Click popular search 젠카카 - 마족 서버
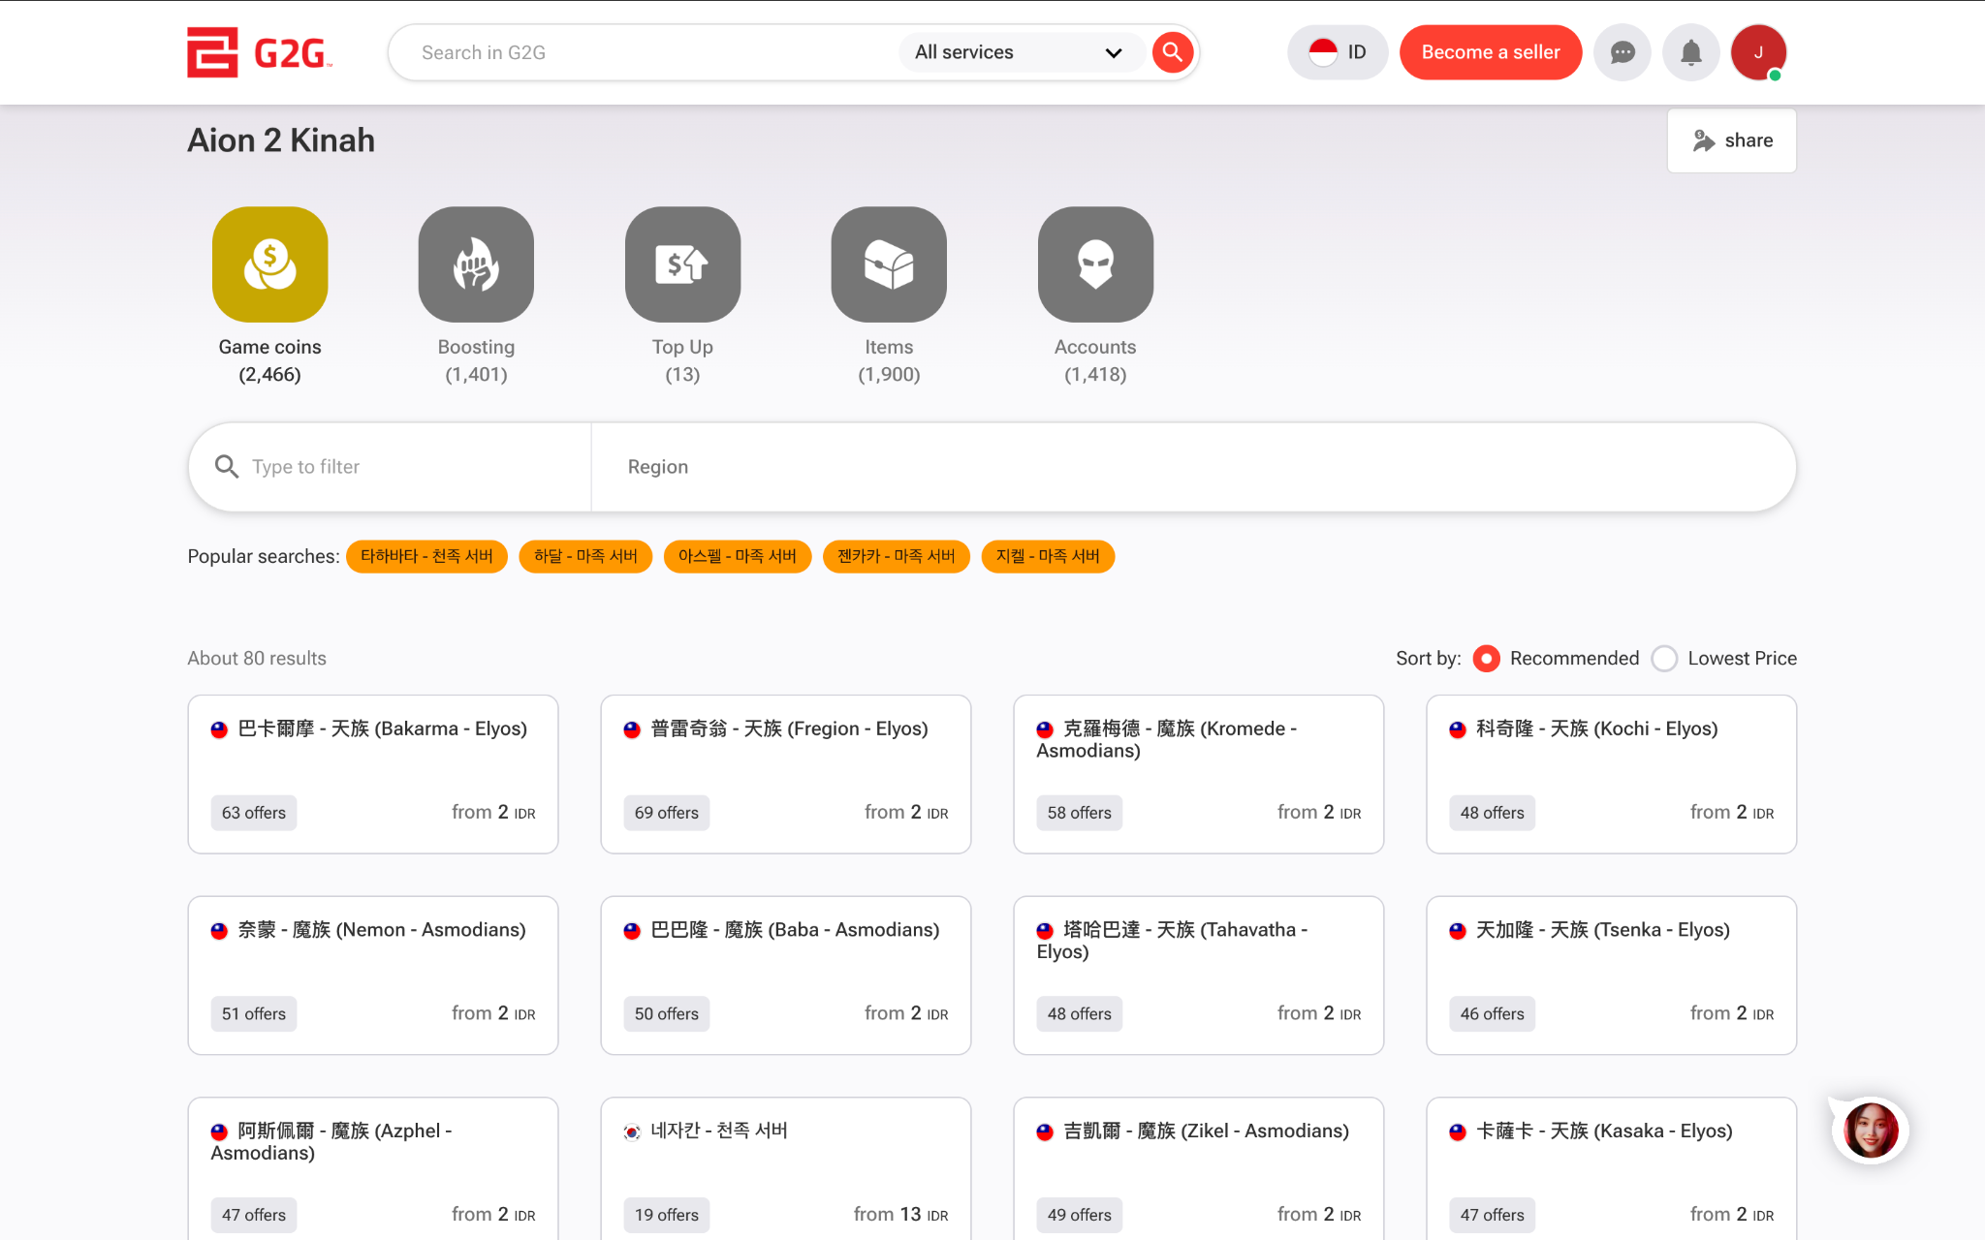Image resolution: width=1985 pixels, height=1240 pixels. click(x=897, y=556)
